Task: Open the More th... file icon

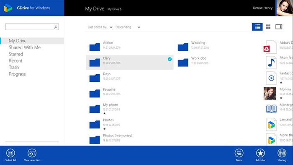Action: (271, 139)
